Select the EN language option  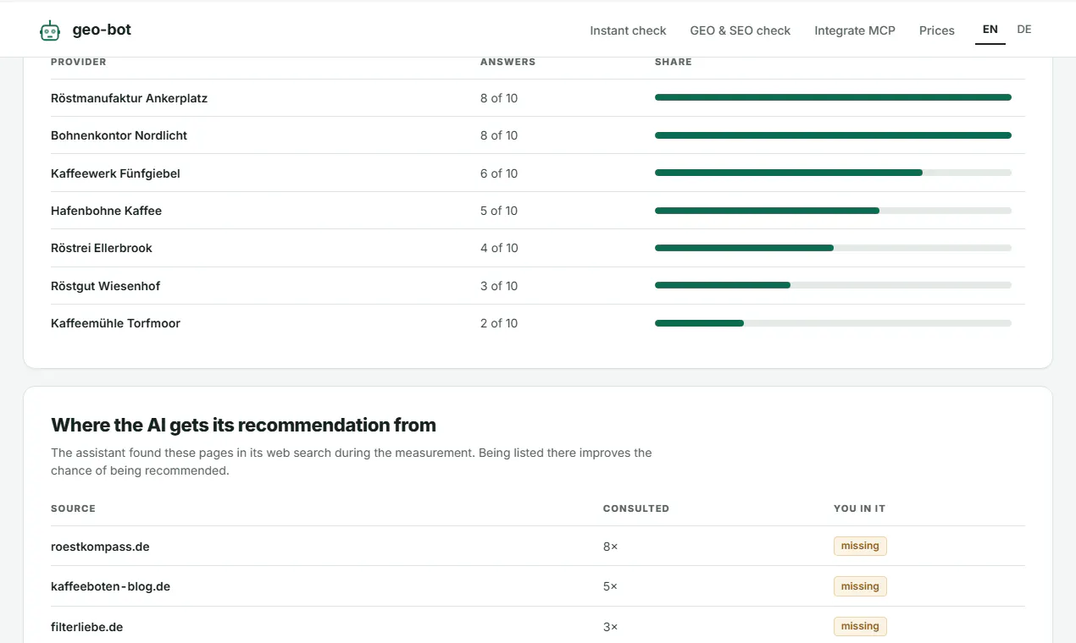tap(990, 30)
